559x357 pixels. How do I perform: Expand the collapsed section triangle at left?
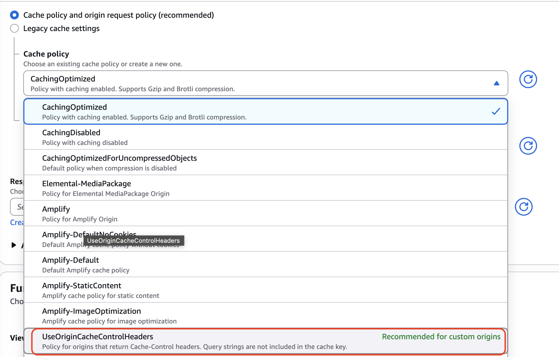coord(14,245)
